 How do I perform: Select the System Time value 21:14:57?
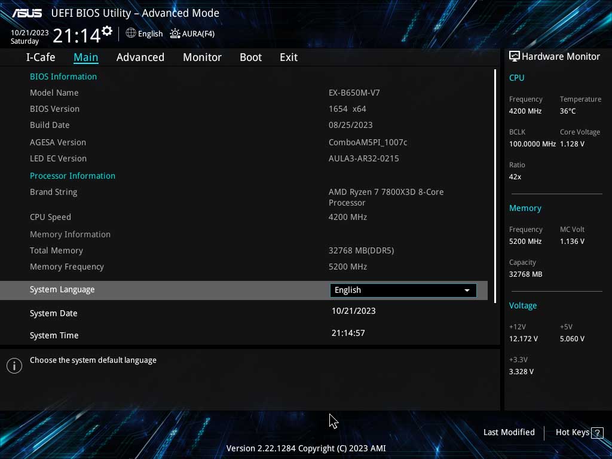pos(348,333)
